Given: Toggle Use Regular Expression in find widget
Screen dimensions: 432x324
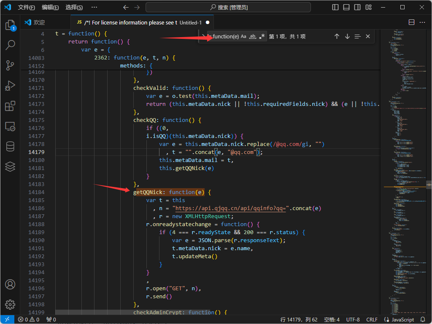Looking at the screenshot, I should 262,37.
